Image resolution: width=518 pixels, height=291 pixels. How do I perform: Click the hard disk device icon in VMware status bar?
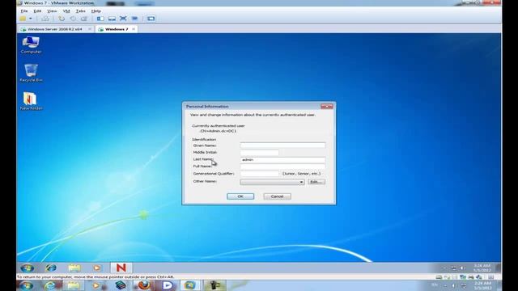click(x=439, y=277)
